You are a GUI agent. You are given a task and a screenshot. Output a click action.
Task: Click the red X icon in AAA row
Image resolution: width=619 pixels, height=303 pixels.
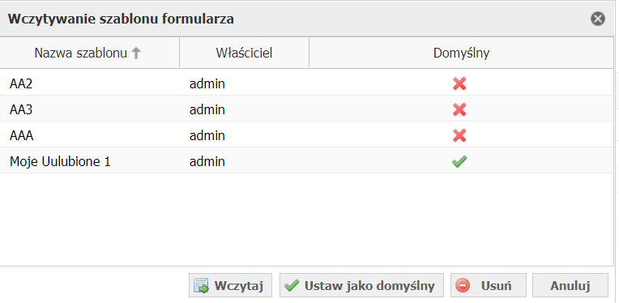(459, 135)
